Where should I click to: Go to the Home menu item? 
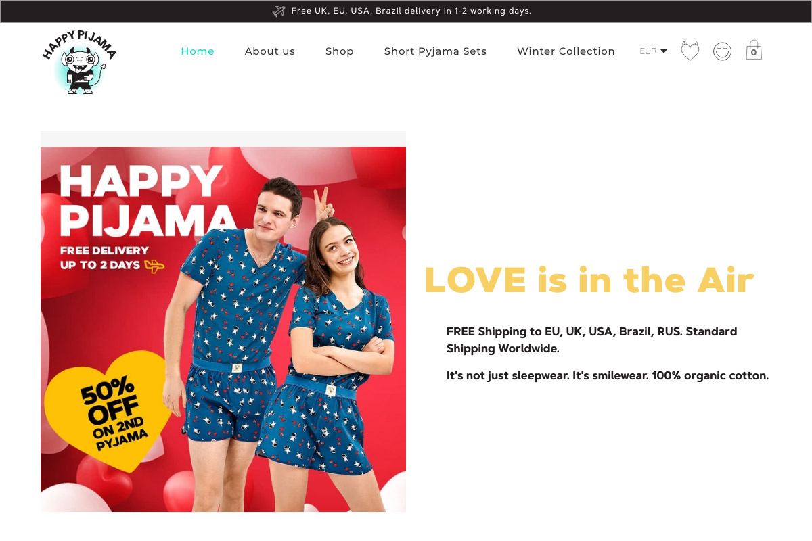click(198, 51)
